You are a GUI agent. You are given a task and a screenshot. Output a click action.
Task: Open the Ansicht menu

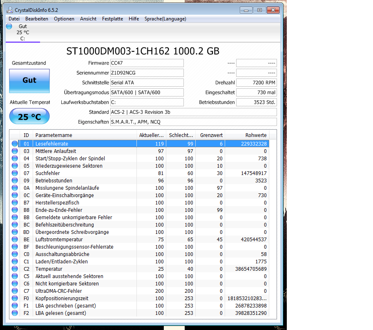88,19
